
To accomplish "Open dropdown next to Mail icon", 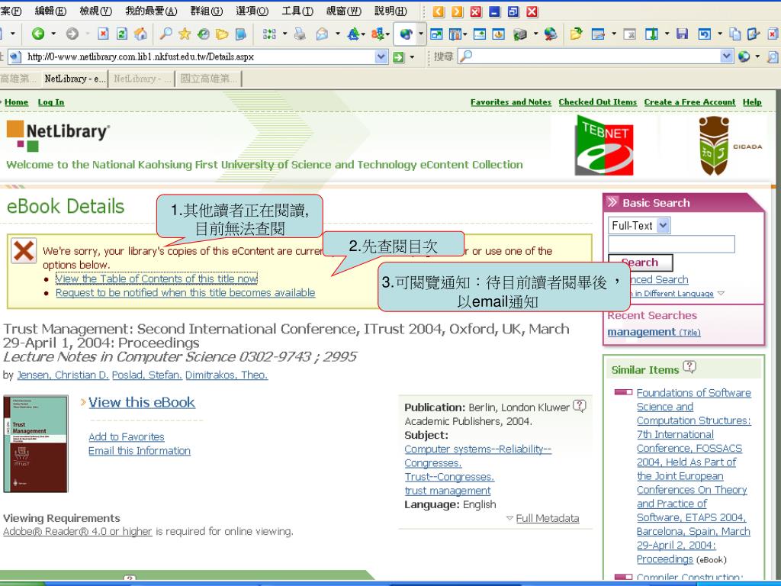I will pyautogui.click(x=338, y=34).
